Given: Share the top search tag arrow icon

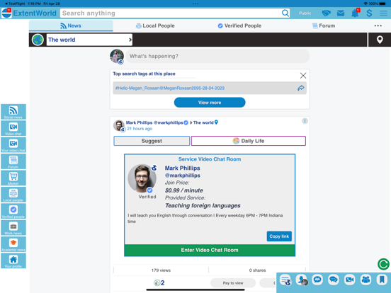Looking at the screenshot, I should (x=301, y=88).
